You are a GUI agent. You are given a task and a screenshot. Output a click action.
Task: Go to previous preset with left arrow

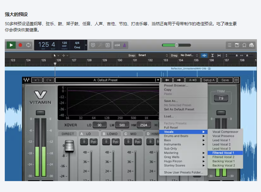pos(167,80)
